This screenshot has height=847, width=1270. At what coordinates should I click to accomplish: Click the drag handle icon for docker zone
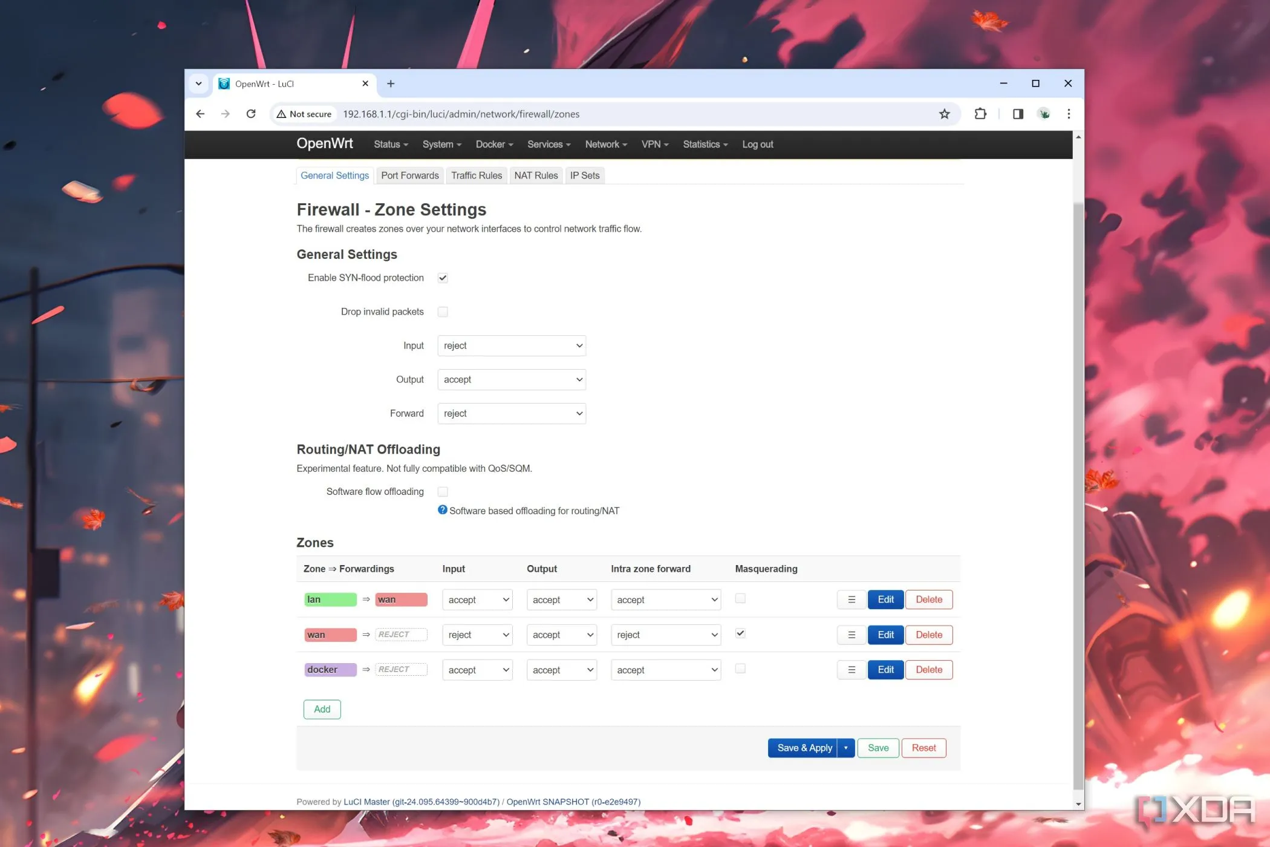(851, 670)
